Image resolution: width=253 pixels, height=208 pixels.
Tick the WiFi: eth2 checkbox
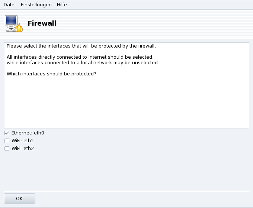[7, 149]
